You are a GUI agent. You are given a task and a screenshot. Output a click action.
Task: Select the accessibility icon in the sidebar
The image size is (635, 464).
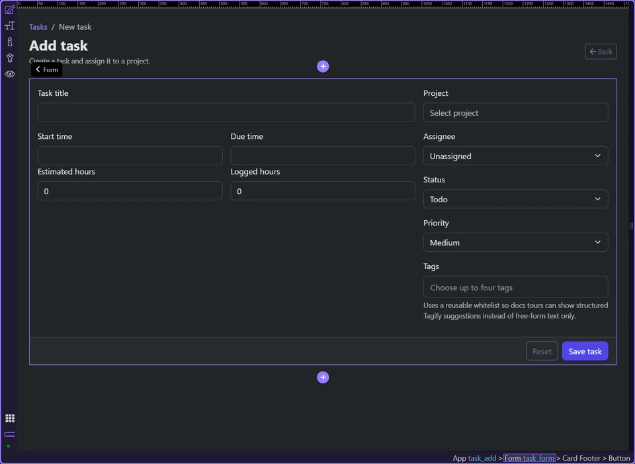(9, 58)
